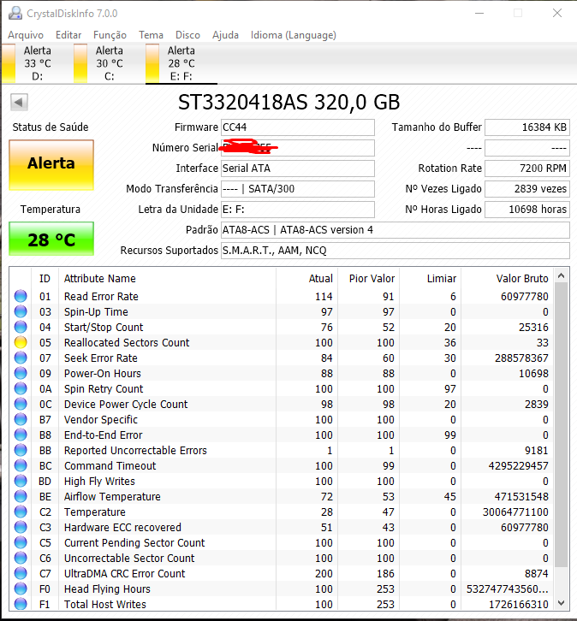Click the CrystalDiskInfo app icon in title bar
Image resolution: width=577 pixels, height=621 pixels.
(x=15, y=14)
